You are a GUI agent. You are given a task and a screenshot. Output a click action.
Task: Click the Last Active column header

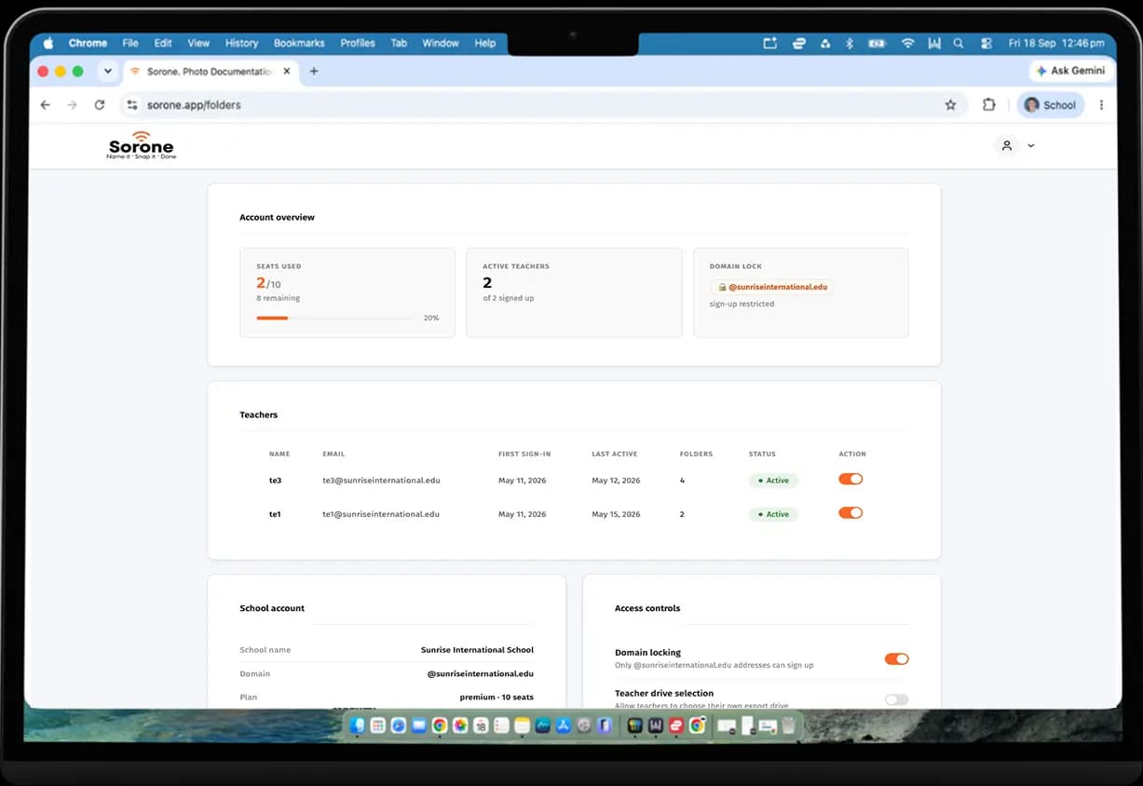click(615, 454)
